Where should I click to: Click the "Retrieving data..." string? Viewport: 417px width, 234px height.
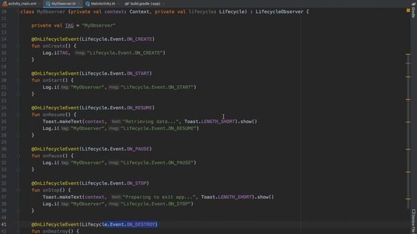(x=151, y=122)
